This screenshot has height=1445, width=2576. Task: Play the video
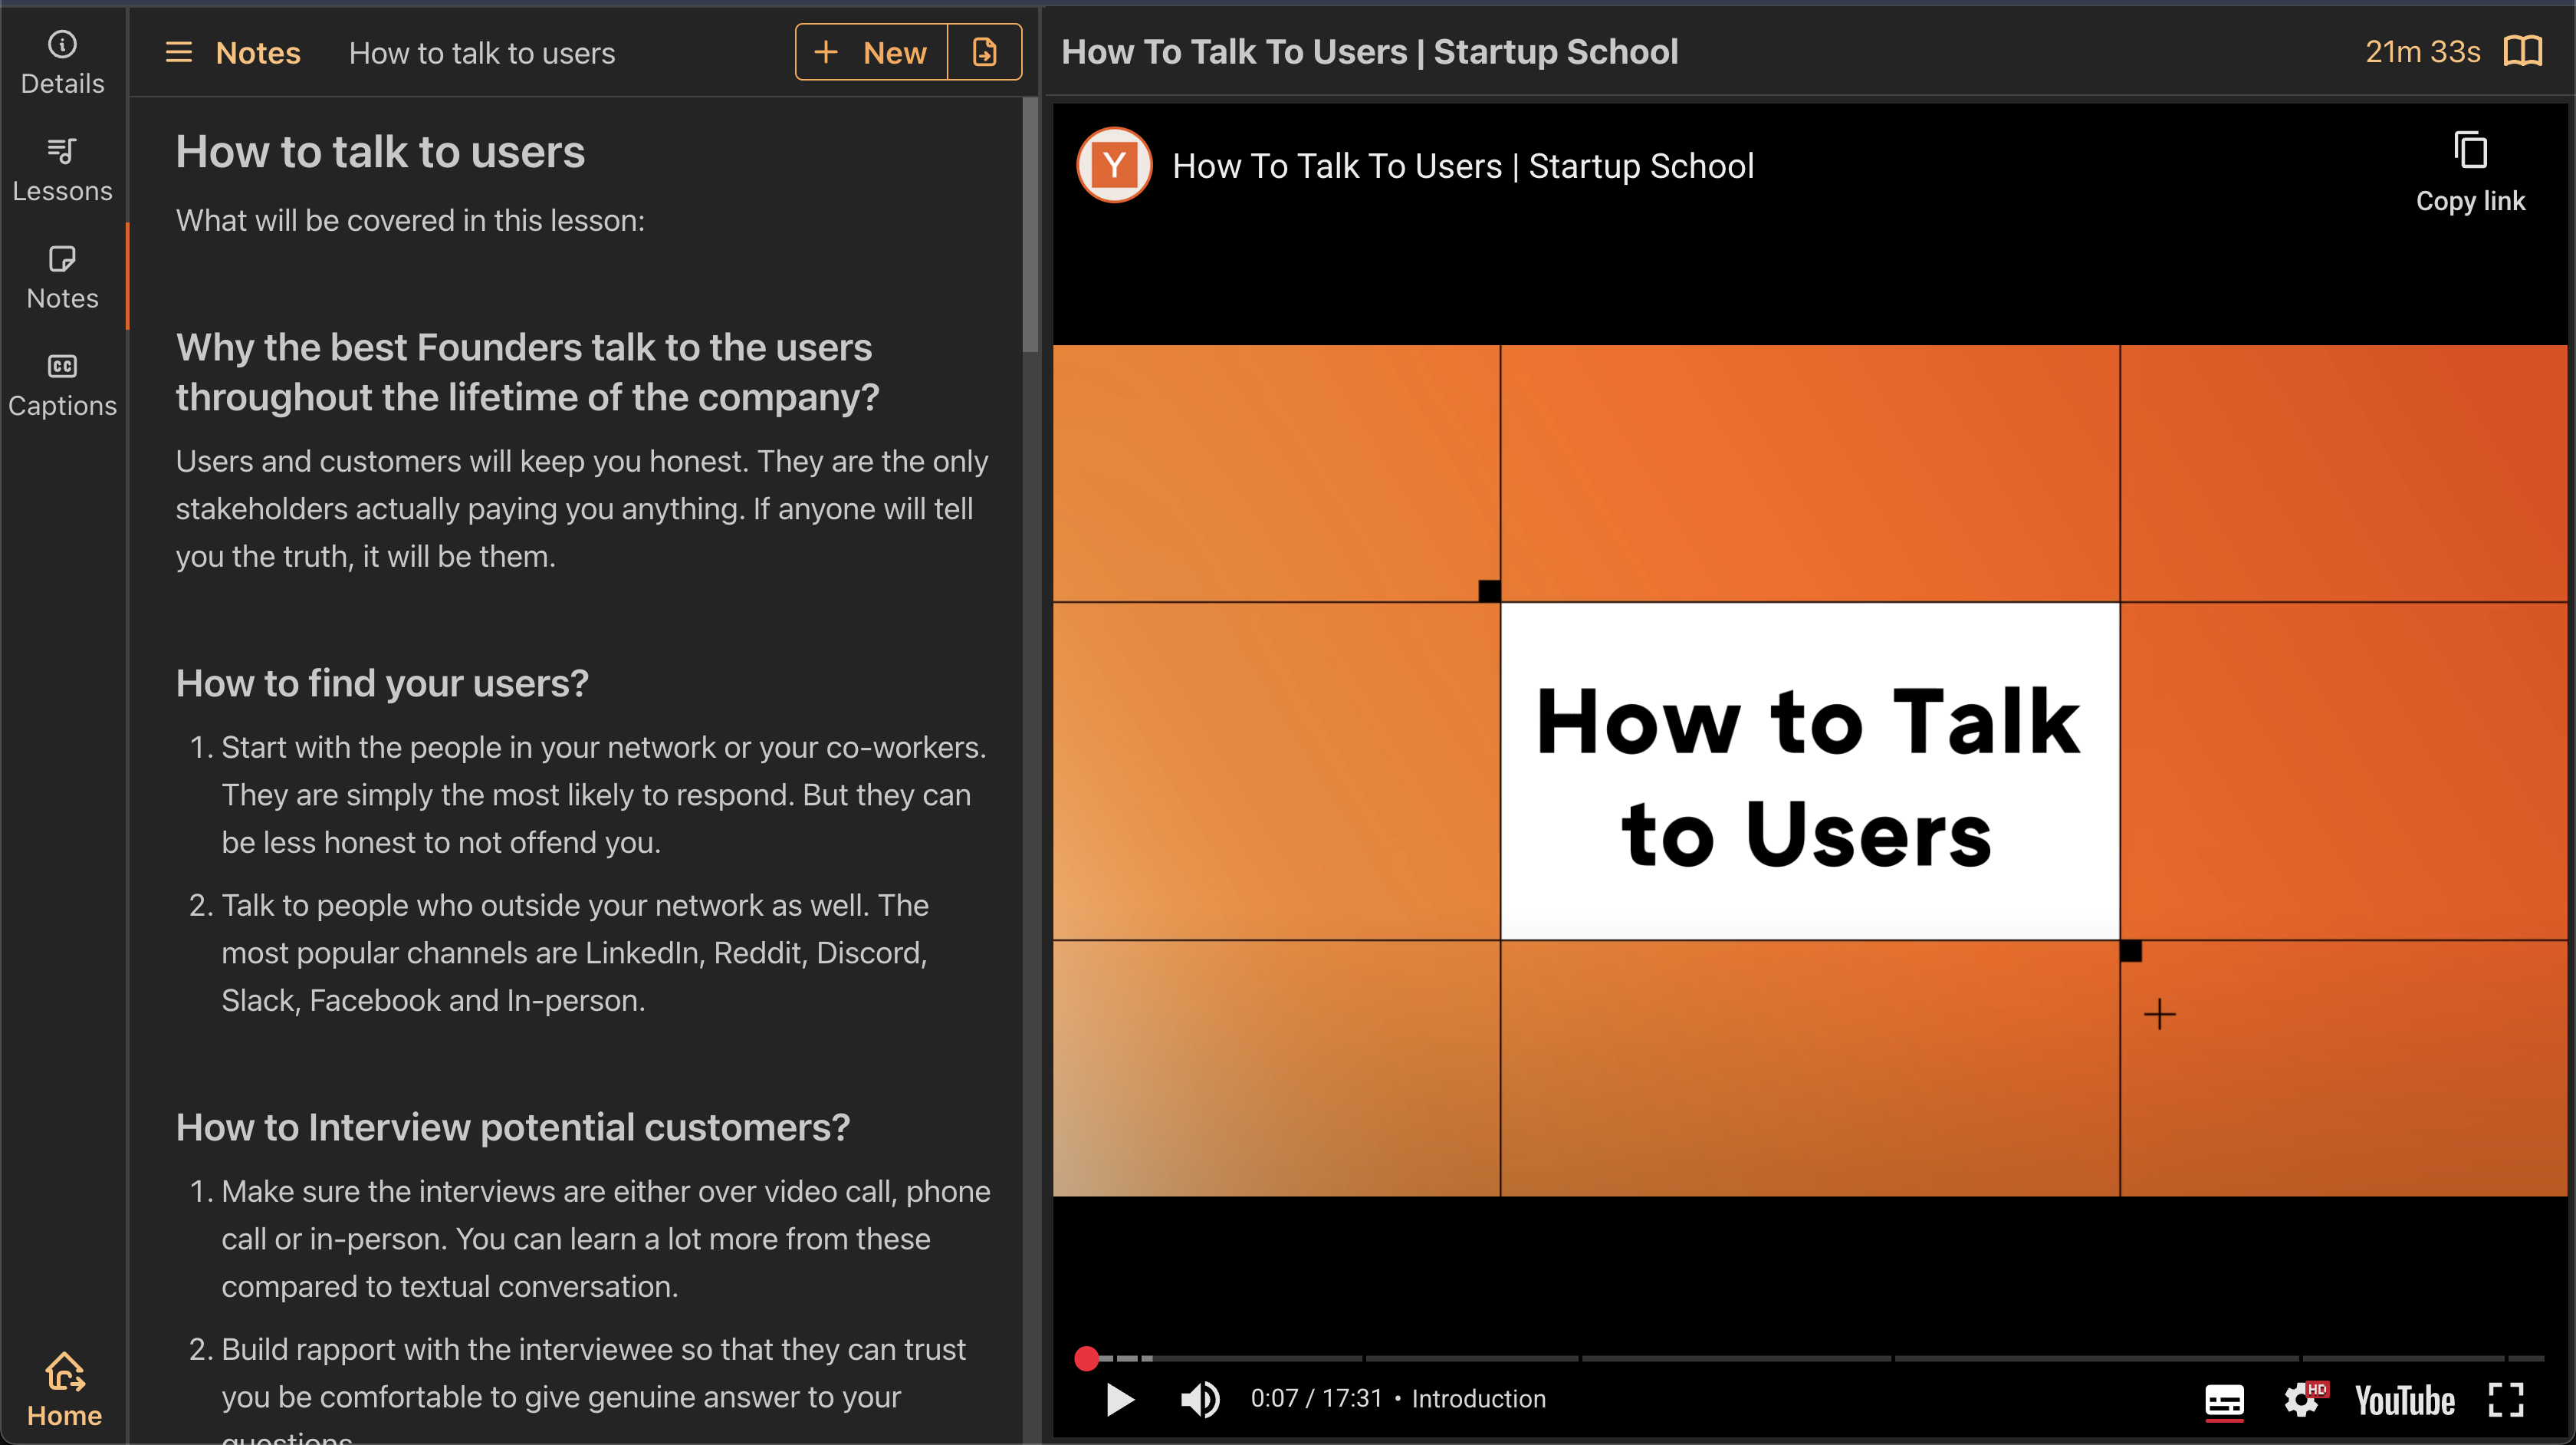point(1119,1398)
